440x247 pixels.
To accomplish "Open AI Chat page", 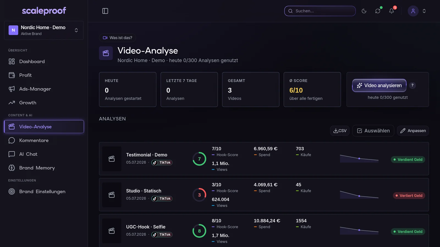I will coord(44,154).
